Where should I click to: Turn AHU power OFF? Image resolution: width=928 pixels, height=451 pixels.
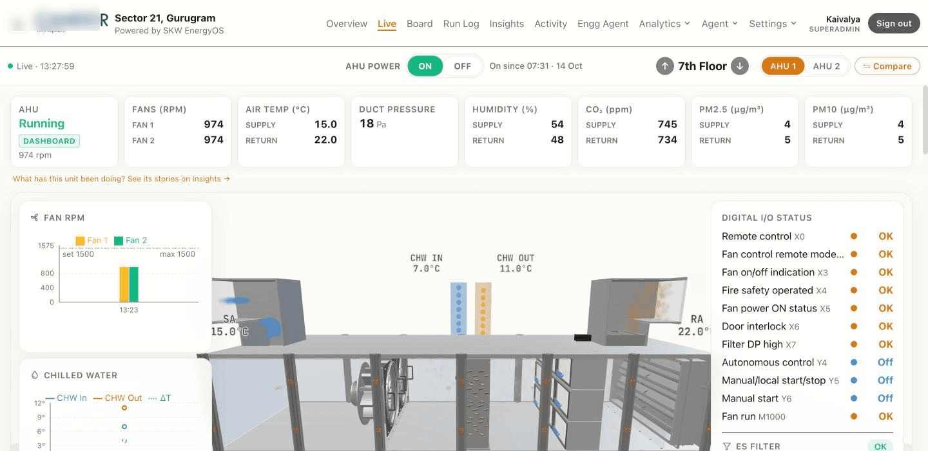463,66
